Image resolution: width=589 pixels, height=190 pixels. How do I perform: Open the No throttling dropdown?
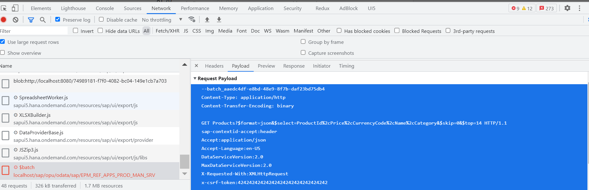(162, 20)
